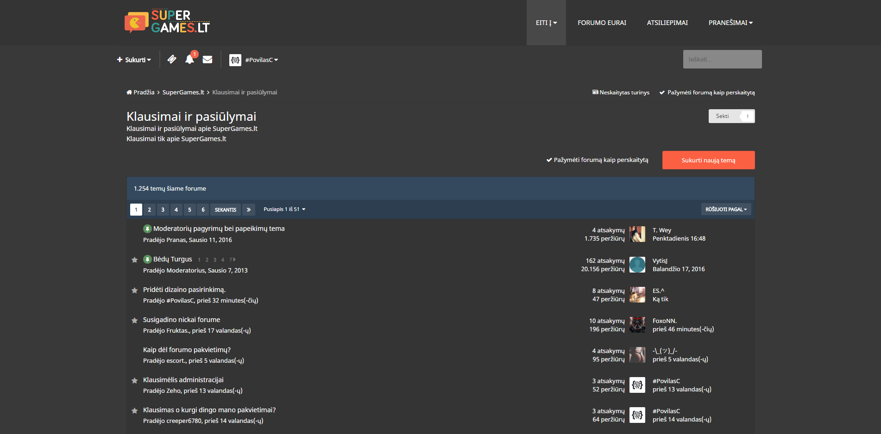The width and height of the screenshot is (881, 434).
Task: Go to last page double-arrow button
Action: (249, 210)
